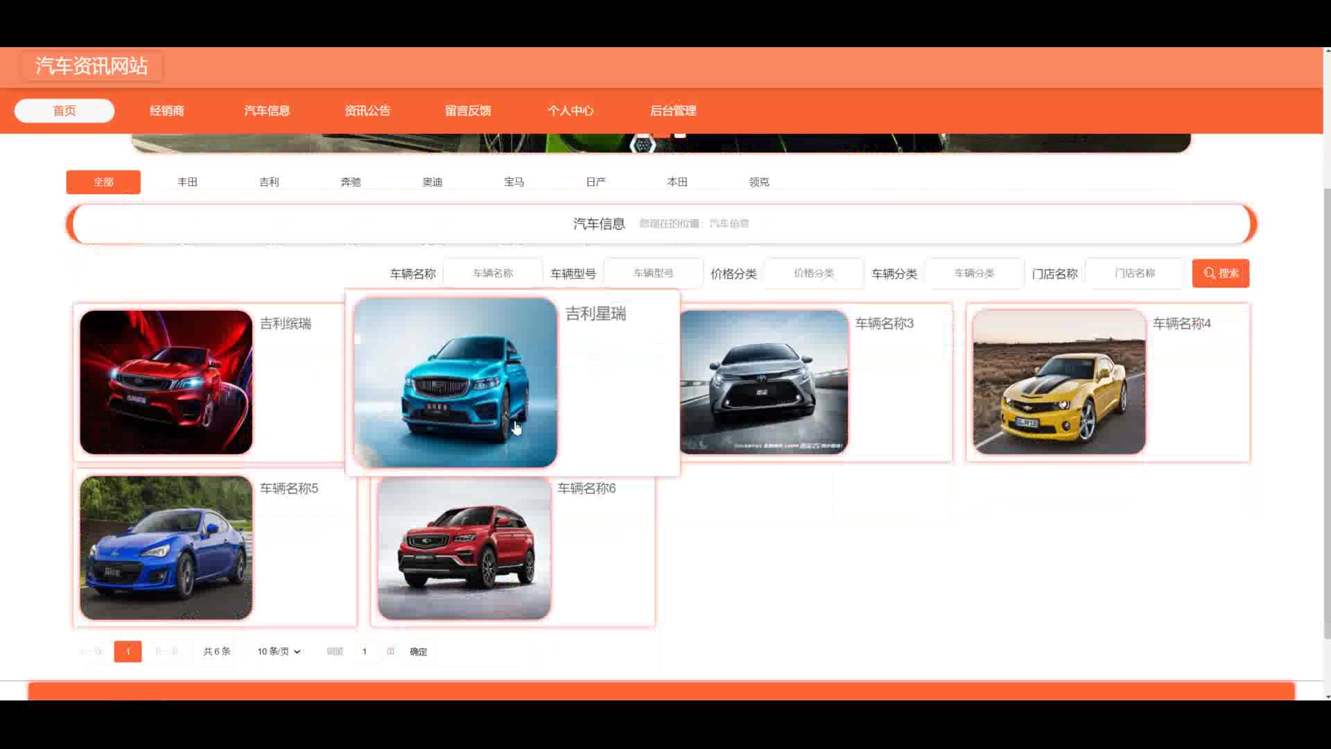1331x749 pixels.
Task: Select page 1 in pagination
Action: (128, 651)
